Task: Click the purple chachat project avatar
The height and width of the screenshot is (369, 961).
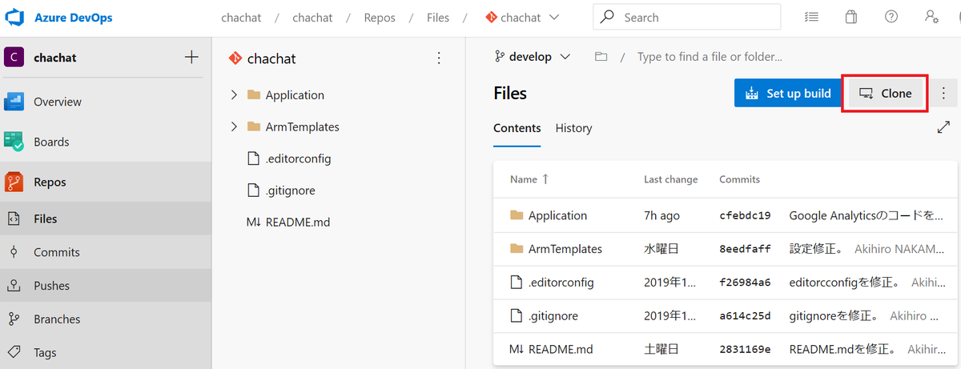Action: point(15,58)
